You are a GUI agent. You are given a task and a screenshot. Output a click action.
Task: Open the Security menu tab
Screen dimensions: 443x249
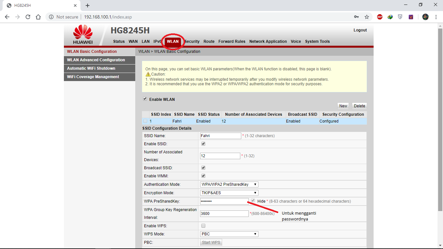[x=192, y=41]
